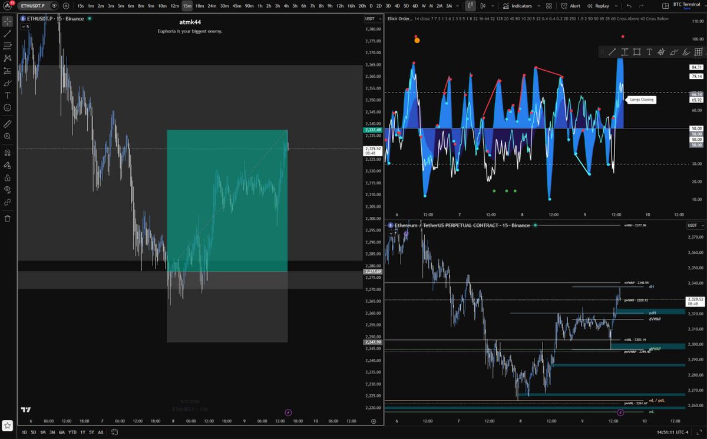
Task: Select the All date range
Action: pyautogui.click(x=100, y=432)
